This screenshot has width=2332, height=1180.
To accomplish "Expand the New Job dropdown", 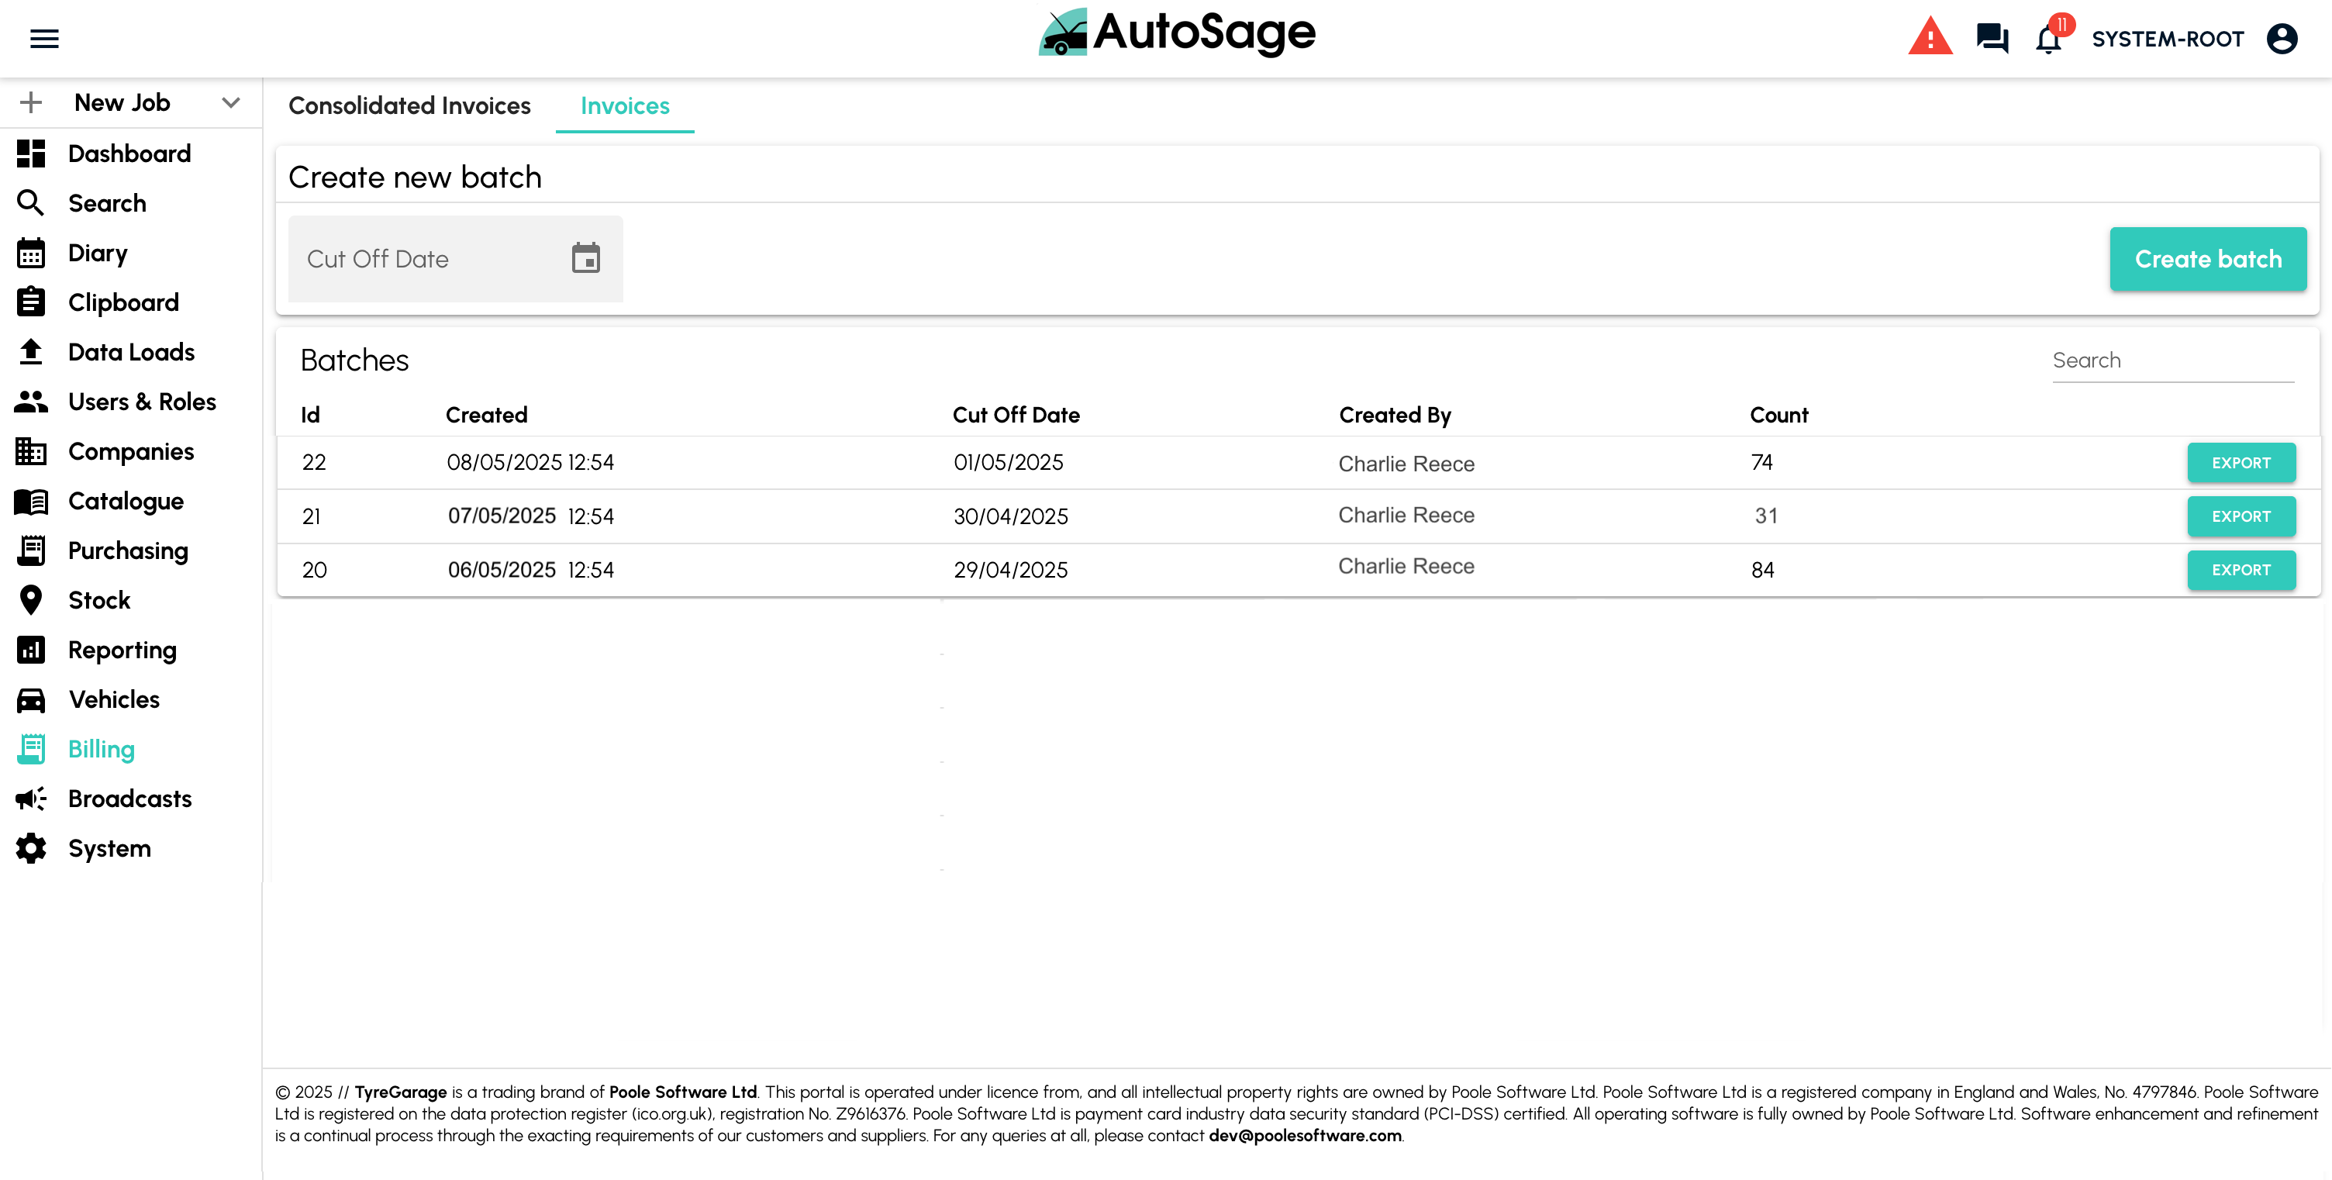I will [231, 102].
